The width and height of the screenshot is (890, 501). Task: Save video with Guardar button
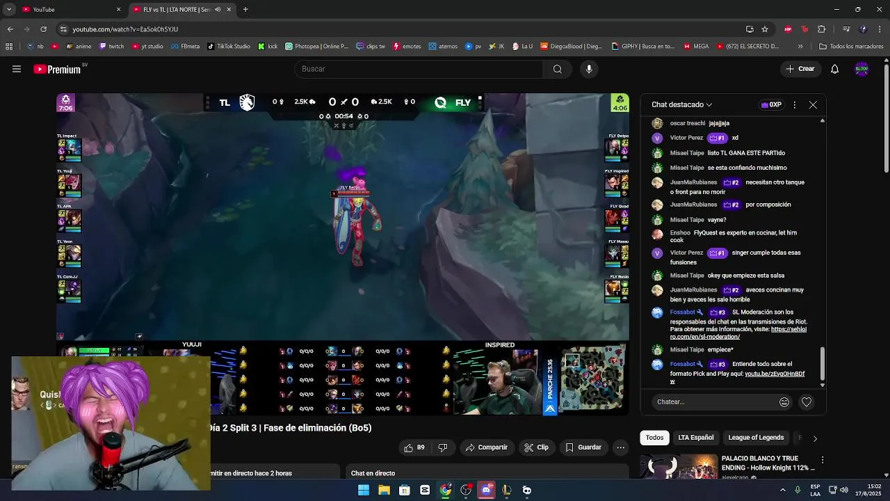[583, 447]
